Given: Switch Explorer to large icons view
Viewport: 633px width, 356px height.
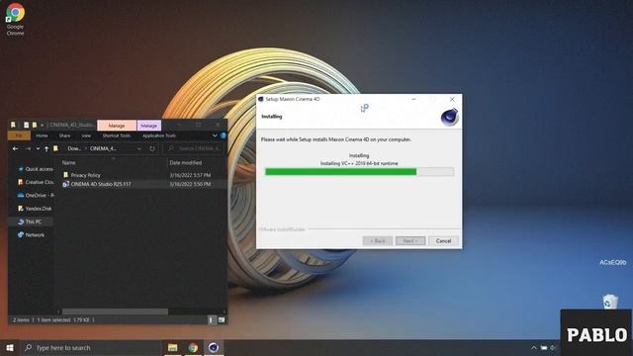Looking at the screenshot, I should point(222,319).
